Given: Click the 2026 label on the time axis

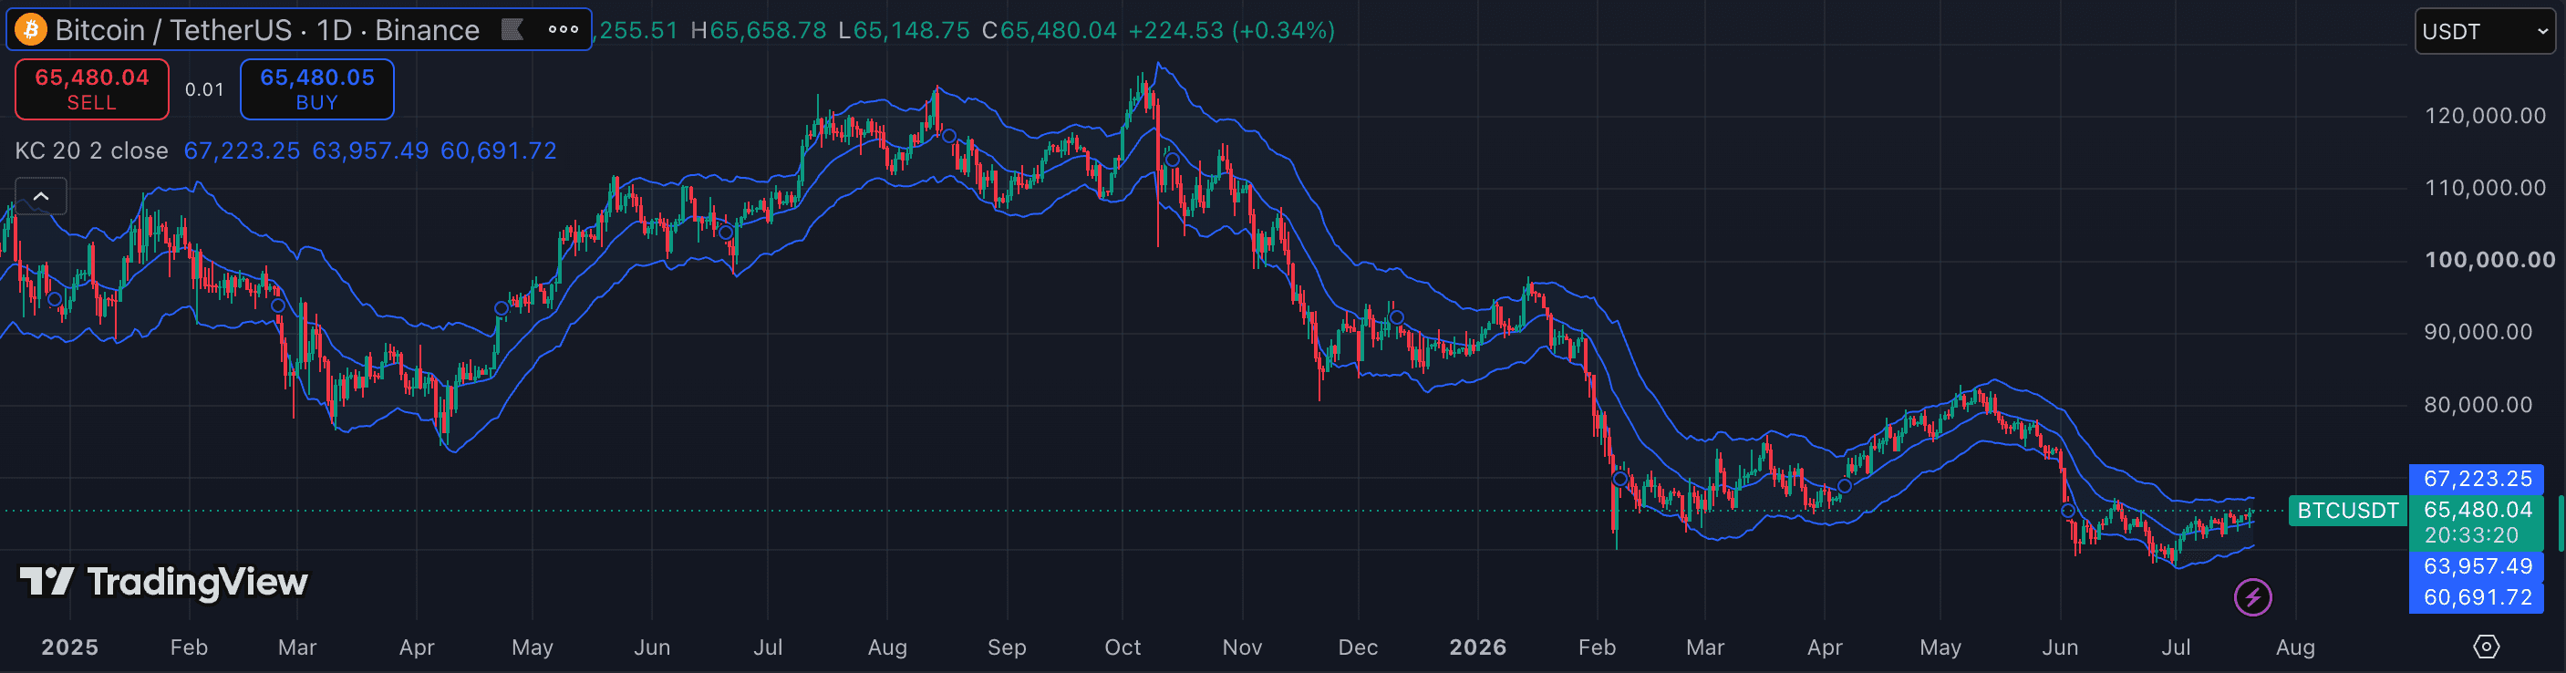Looking at the screenshot, I should pyautogui.click(x=1478, y=647).
